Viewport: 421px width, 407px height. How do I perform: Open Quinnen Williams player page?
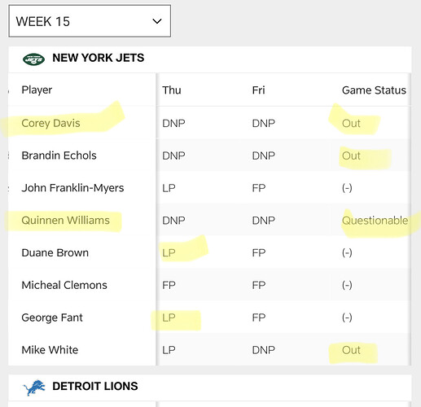(x=65, y=220)
